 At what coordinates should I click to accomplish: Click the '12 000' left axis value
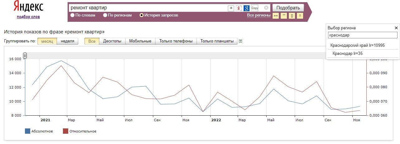[x=15, y=87]
